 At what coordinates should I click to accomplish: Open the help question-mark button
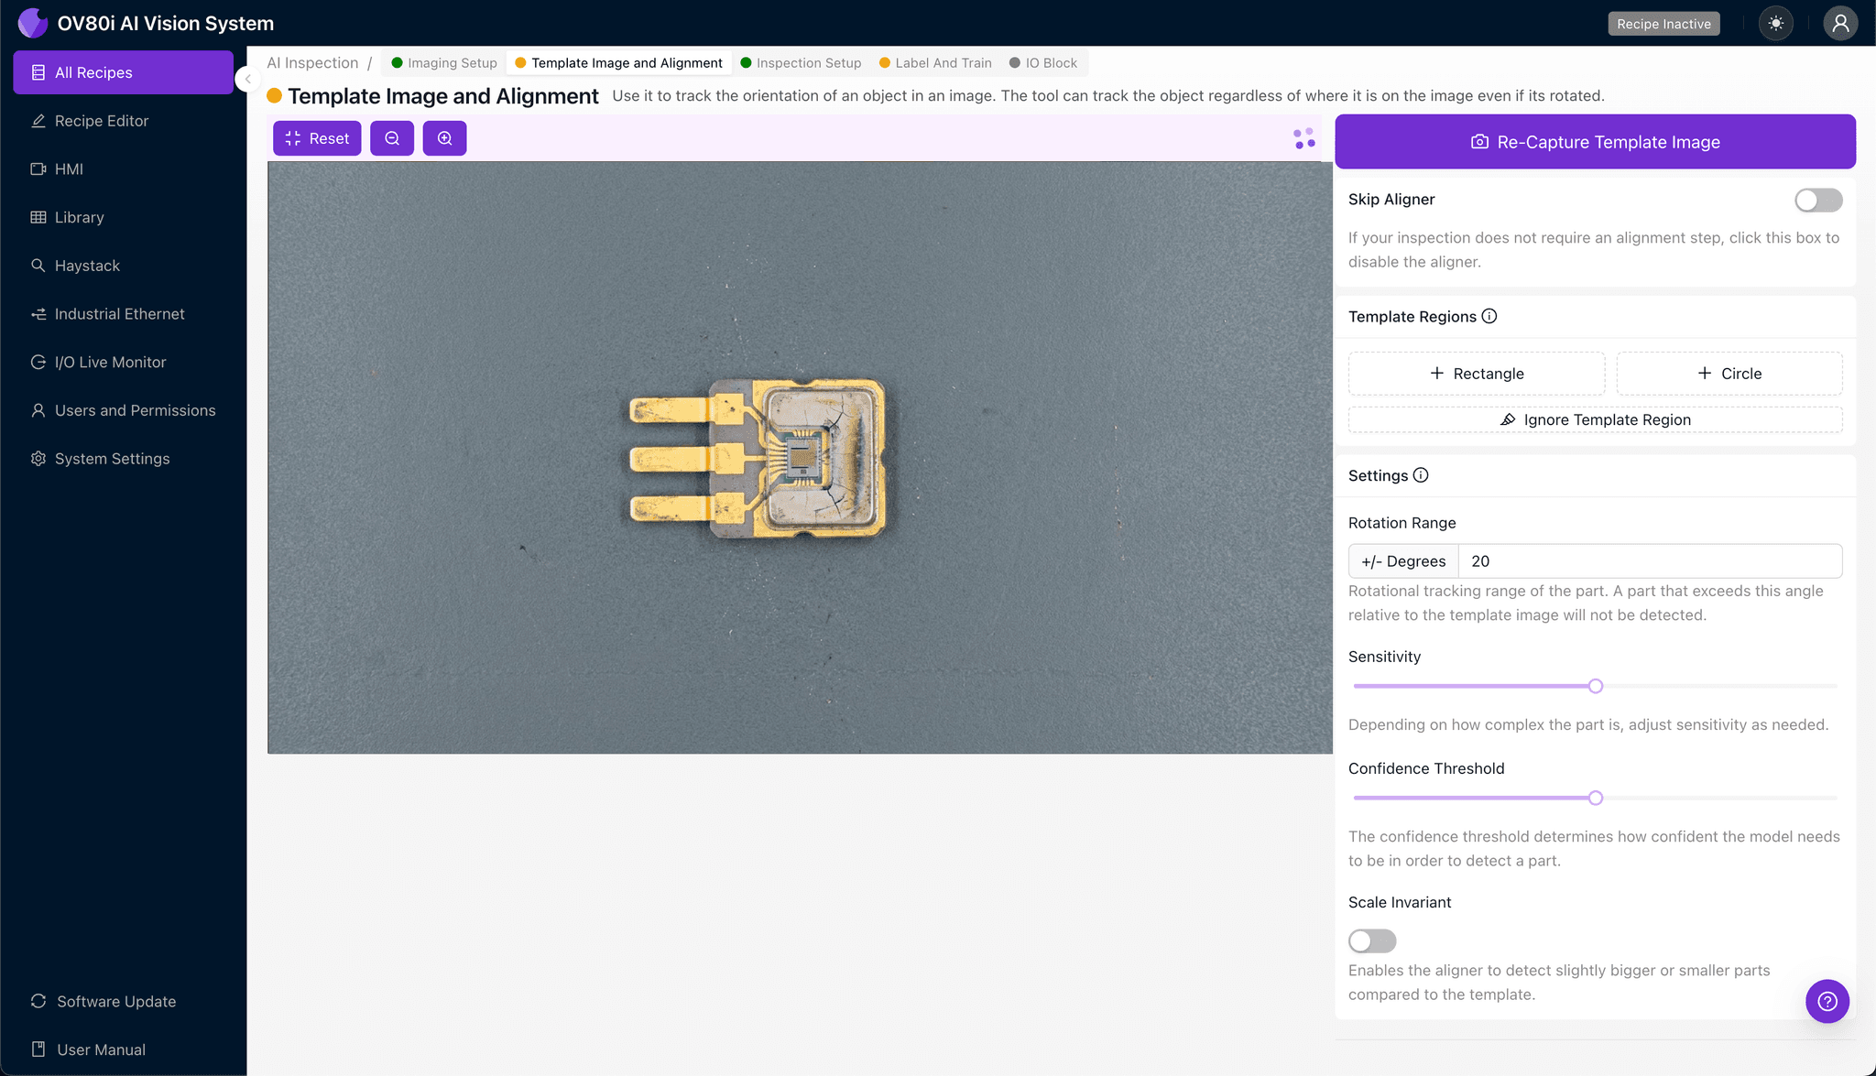click(x=1827, y=1001)
